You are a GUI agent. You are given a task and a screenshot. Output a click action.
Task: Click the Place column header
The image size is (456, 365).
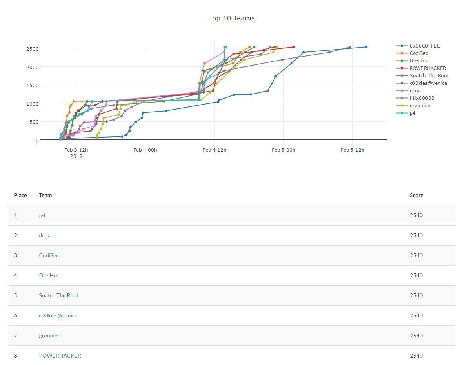[20, 195]
